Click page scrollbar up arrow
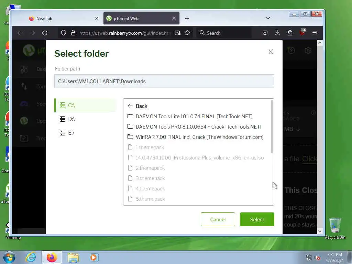The width and height of the screenshot is (352, 264). click(x=320, y=43)
